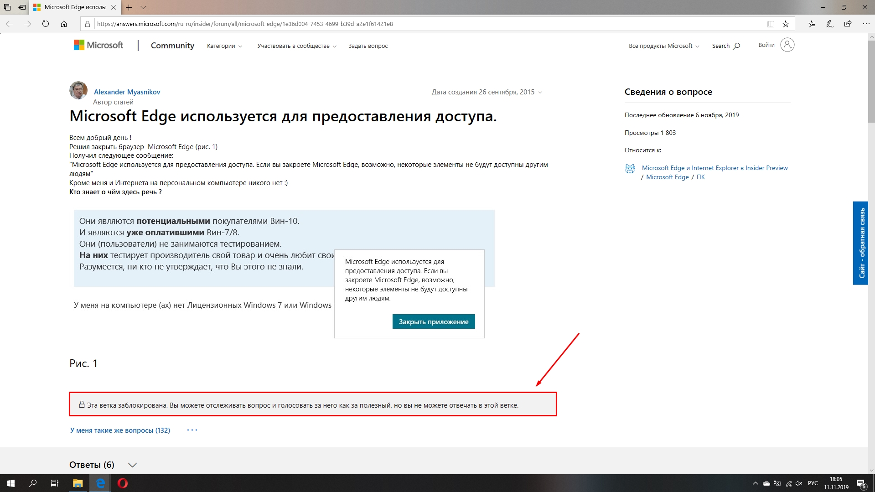This screenshot has height=492, width=875.
Task: Open the network tray icon
Action: pyautogui.click(x=788, y=483)
